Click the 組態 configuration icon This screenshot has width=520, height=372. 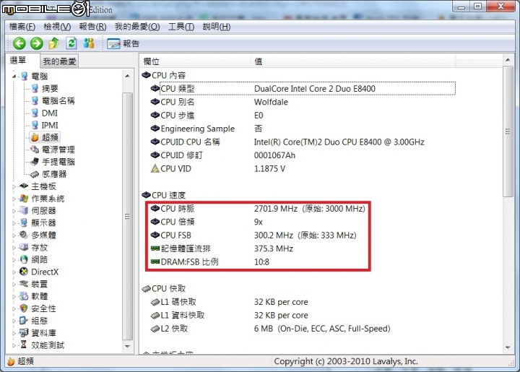(x=24, y=321)
